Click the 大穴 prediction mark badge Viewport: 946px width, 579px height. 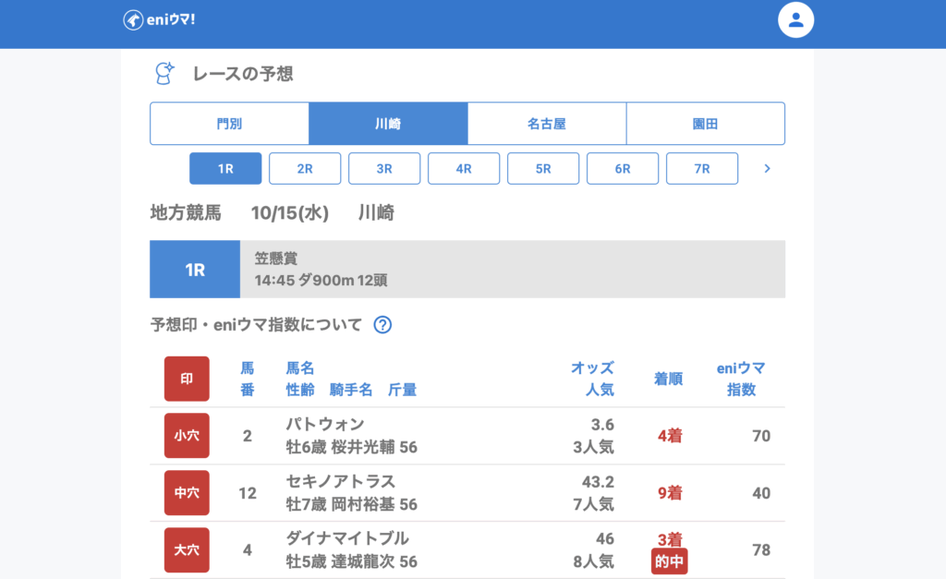(x=187, y=549)
